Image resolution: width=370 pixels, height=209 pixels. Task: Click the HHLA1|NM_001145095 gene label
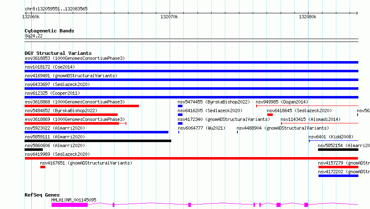pos(74,200)
